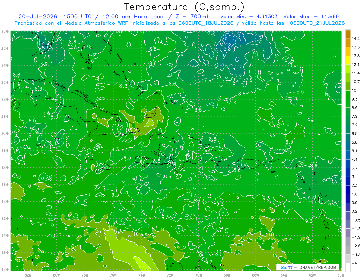Select the date text '20-Jul-2026'
This screenshot has width=362, height=279.
[38, 17]
